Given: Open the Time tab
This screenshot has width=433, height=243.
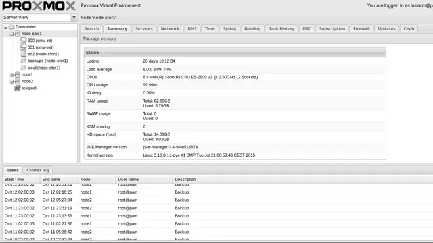Looking at the screenshot, I should point(210,28).
